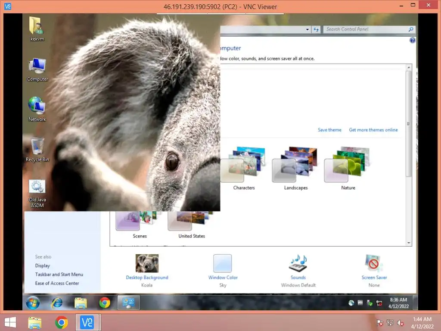Click Get more themes online link
The width and height of the screenshot is (441, 331).
373,130
